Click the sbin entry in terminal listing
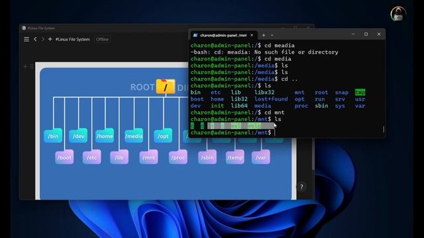The height and width of the screenshot is (238, 424). point(321,106)
